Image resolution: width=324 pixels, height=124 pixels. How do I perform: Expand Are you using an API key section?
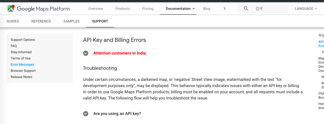pos(86,114)
